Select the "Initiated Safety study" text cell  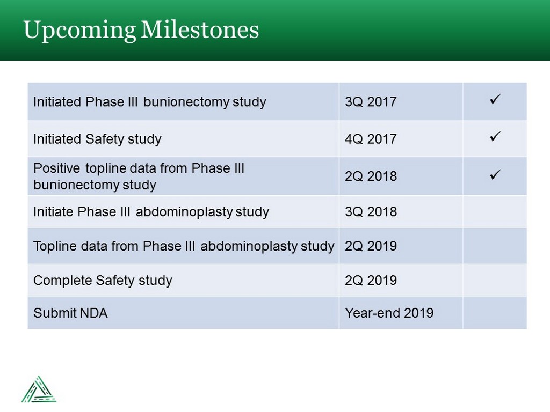(x=97, y=139)
